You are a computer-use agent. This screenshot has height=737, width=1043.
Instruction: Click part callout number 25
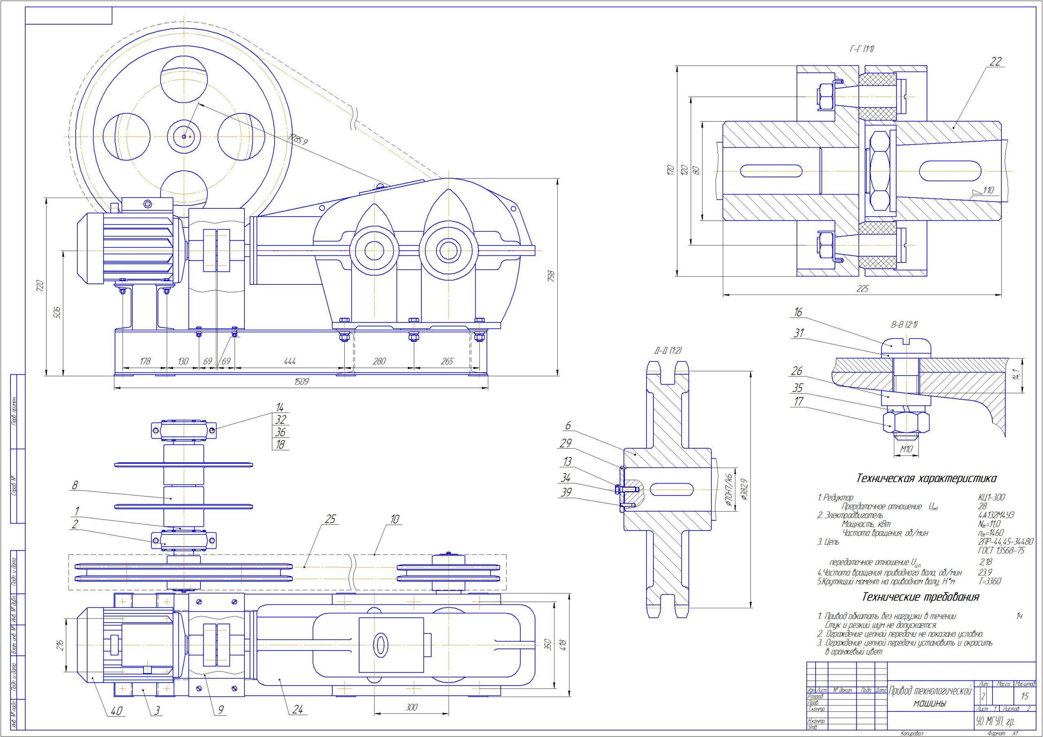(x=330, y=519)
